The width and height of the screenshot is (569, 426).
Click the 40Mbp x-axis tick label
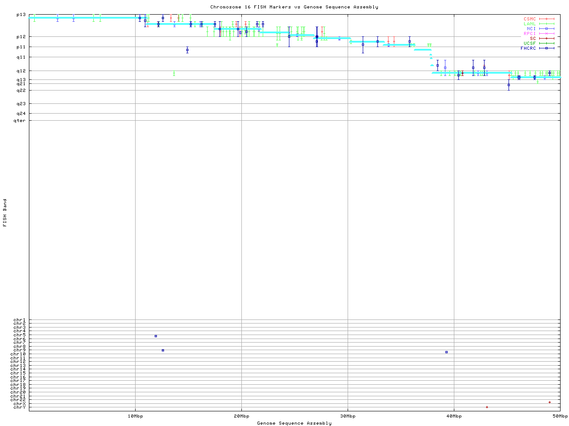pos(454,416)
